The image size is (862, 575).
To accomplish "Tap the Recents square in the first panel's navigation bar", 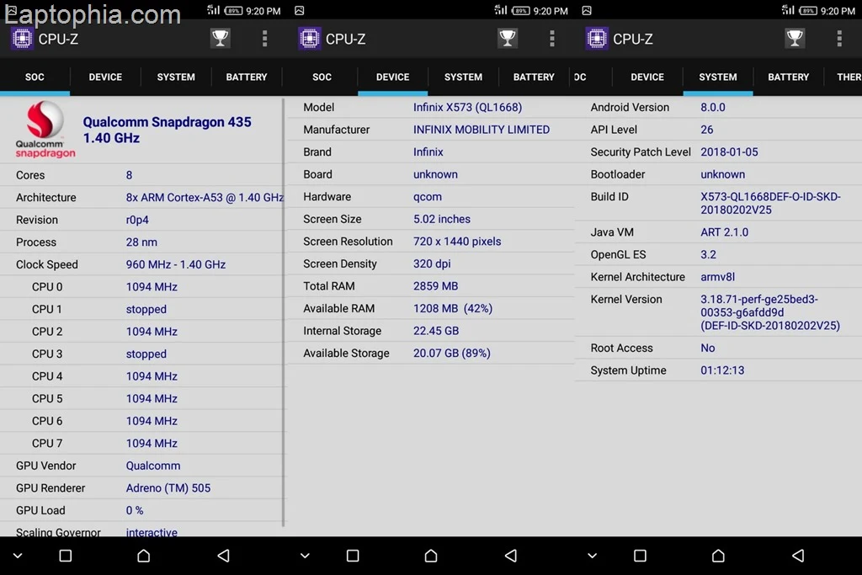I will click(66, 556).
